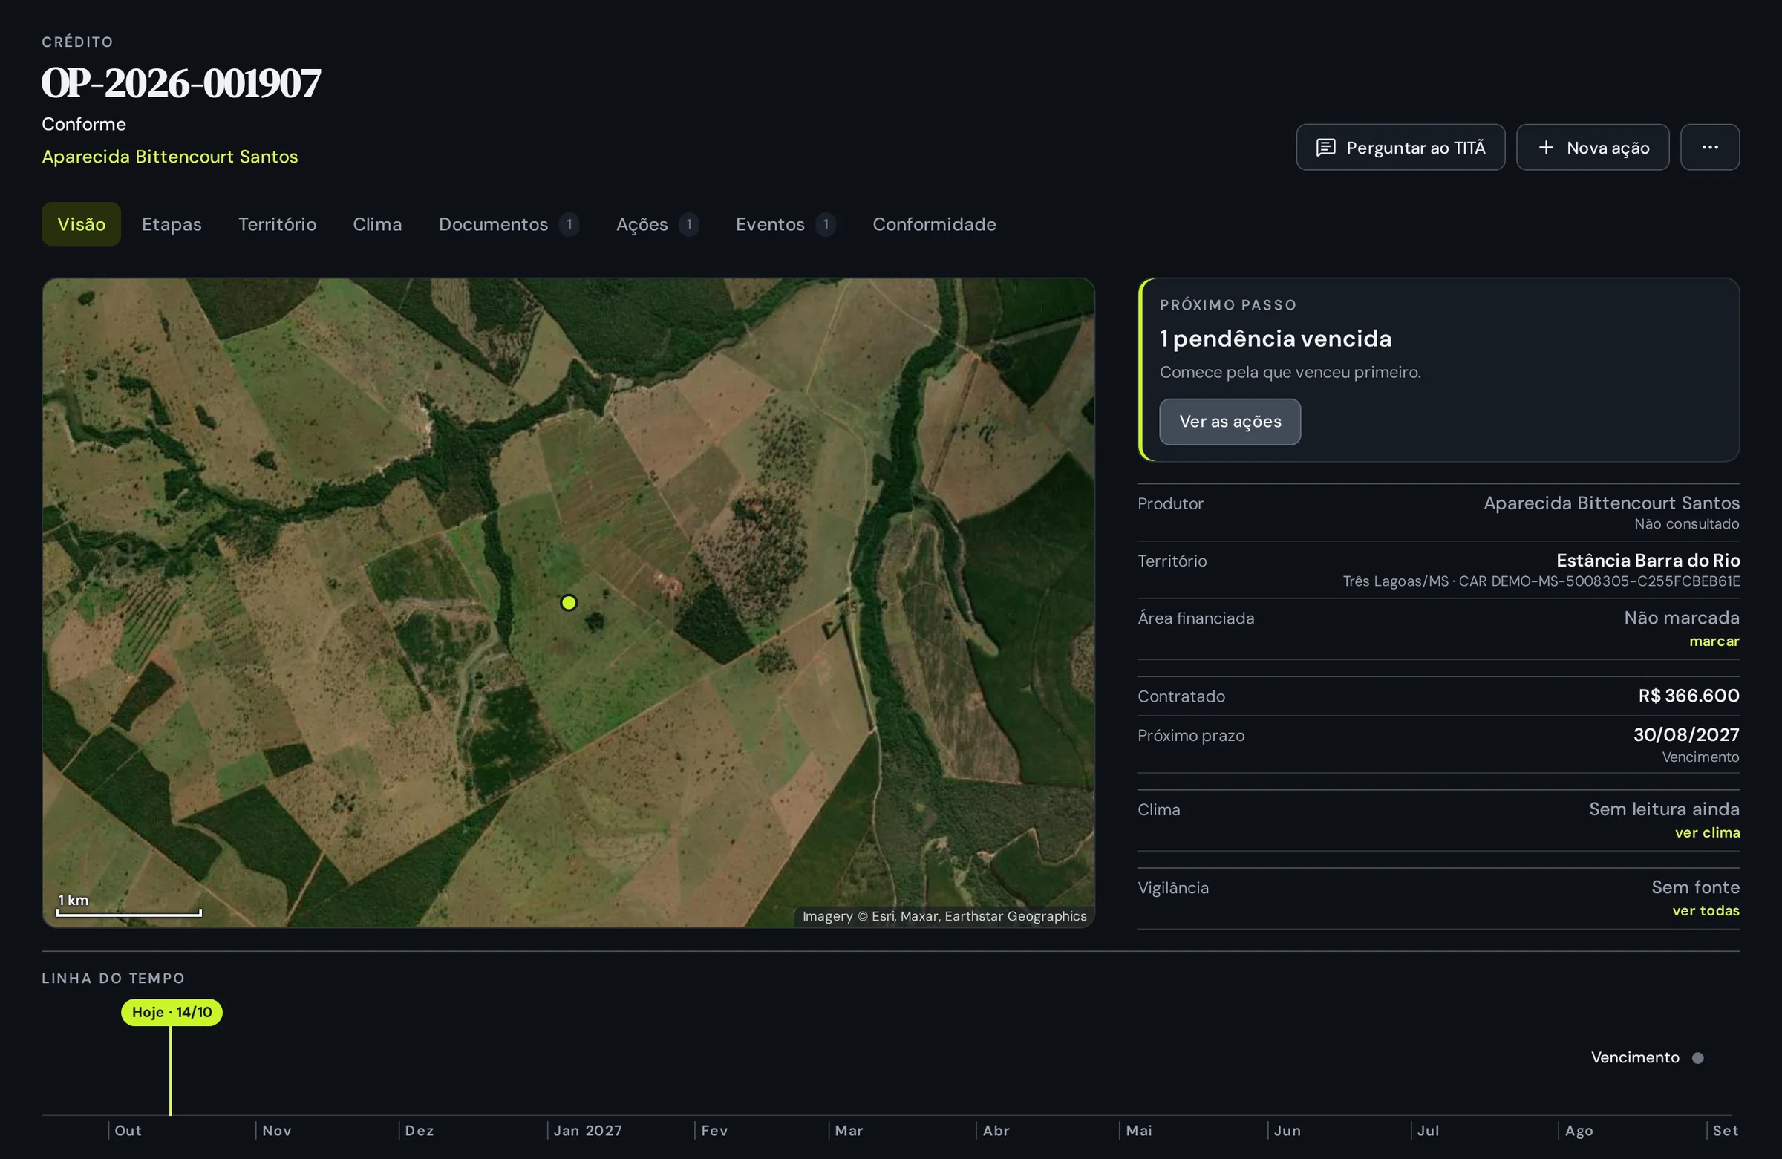Follow the ver clima link
Image resolution: width=1782 pixels, height=1159 pixels.
pos(1707,832)
